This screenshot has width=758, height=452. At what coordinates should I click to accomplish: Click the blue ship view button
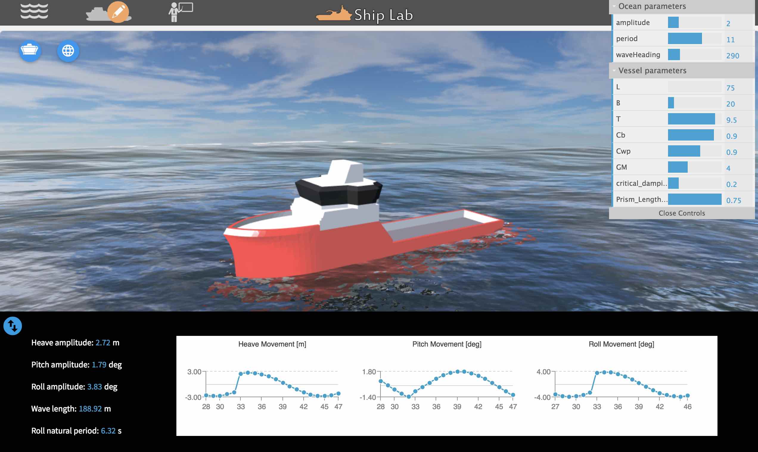29,51
